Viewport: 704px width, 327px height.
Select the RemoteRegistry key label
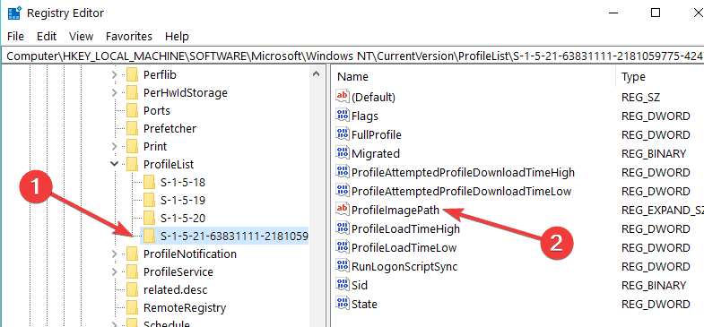185,308
